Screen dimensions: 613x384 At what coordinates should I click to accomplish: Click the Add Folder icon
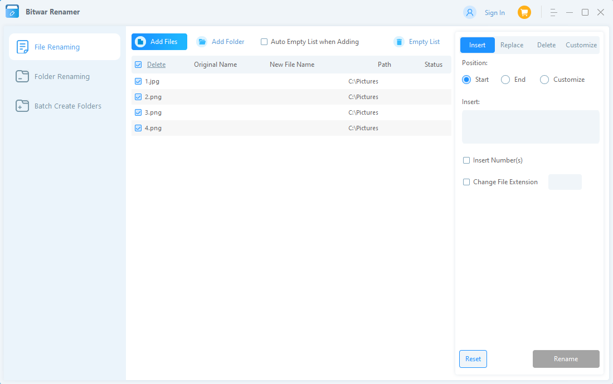click(202, 42)
